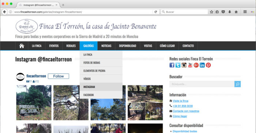The height and width of the screenshot is (133, 256).
Task: Open the dark night Instagram photo
Action: (x=145, y=128)
